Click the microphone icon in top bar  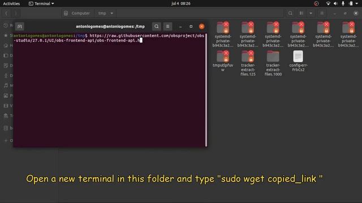click(x=343, y=3)
